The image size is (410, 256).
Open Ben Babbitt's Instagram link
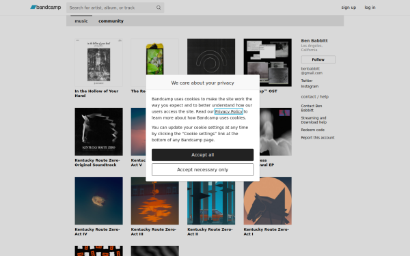point(310,87)
